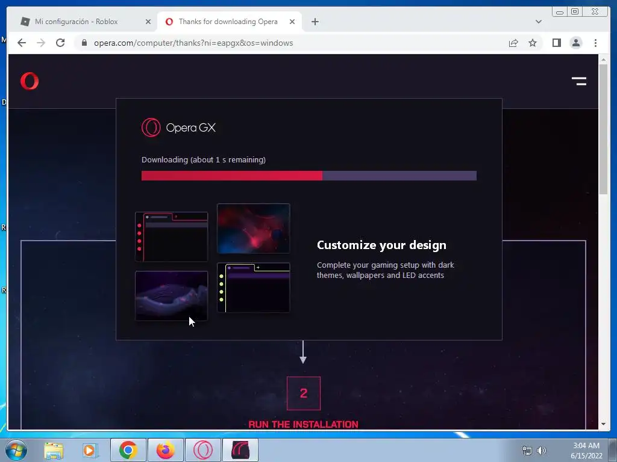This screenshot has height=462, width=617.
Task: Click the Customize your design heading
Action: point(381,245)
